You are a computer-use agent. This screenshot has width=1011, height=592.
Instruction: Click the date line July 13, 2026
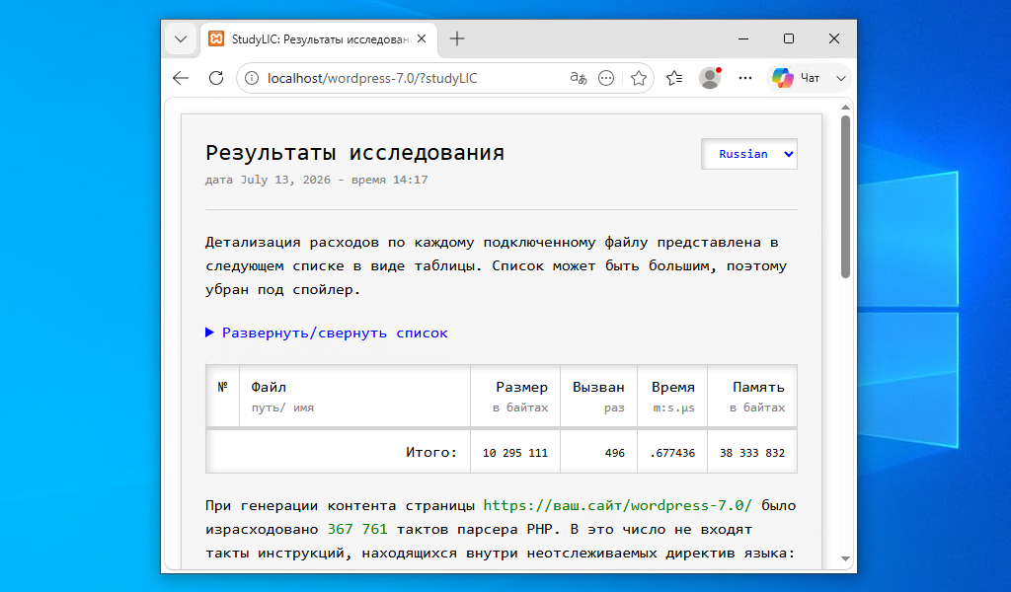pyautogui.click(x=316, y=180)
